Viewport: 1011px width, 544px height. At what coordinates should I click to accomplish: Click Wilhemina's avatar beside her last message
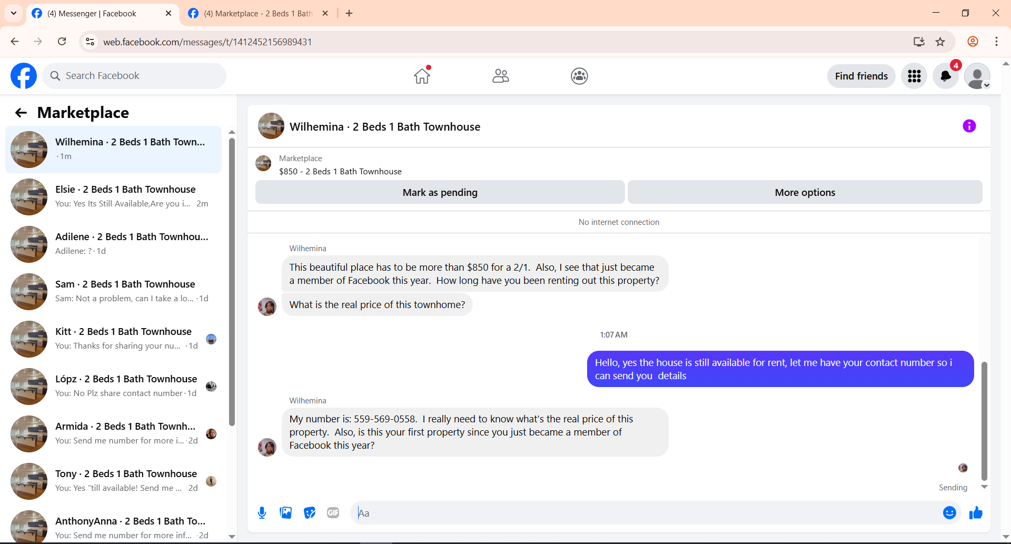coord(267,447)
